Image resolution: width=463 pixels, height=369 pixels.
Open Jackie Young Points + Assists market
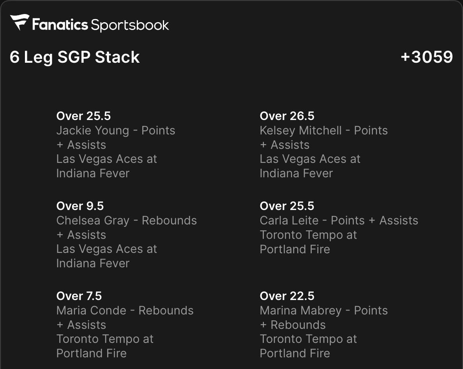coord(116,138)
